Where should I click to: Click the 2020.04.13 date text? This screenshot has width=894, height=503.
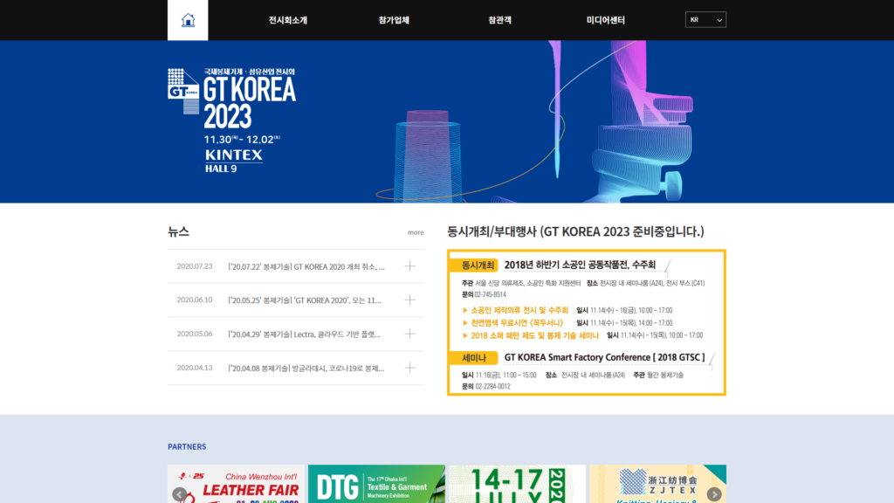(x=195, y=368)
